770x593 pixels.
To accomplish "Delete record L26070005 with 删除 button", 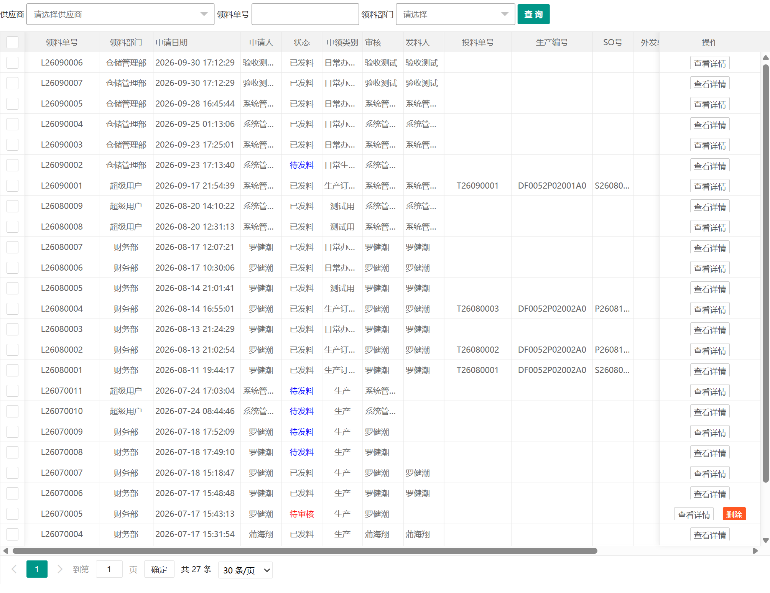I will 734,514.
